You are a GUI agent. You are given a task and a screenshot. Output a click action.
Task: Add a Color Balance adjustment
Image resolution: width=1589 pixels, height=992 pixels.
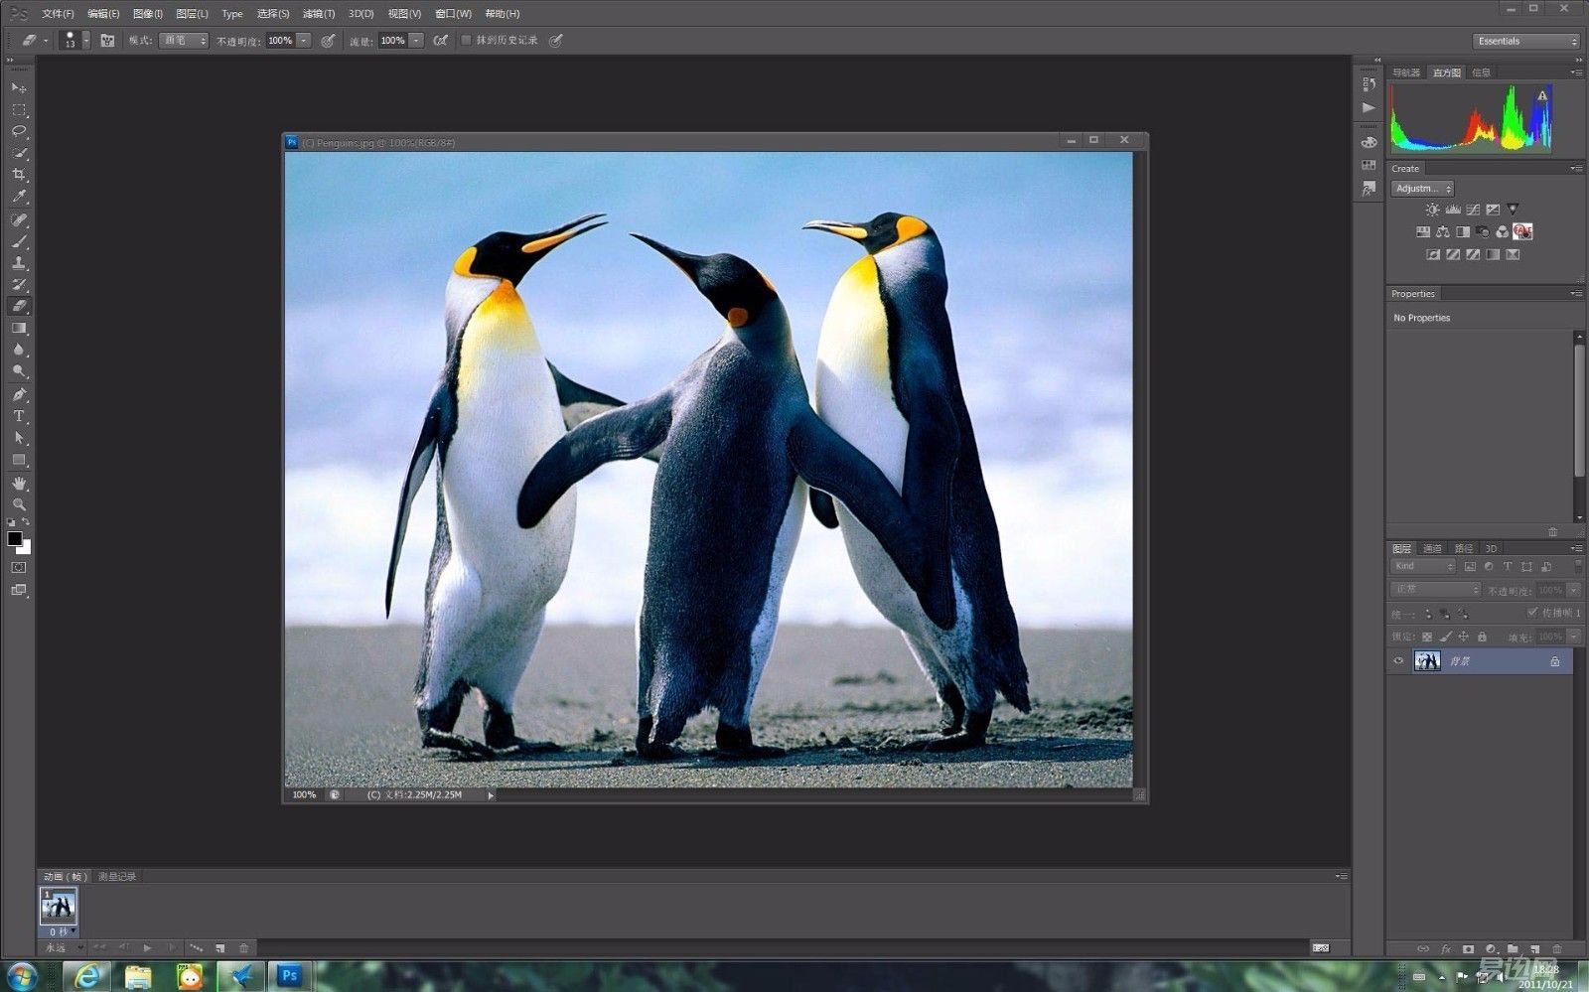click(x=1443, y=232)
